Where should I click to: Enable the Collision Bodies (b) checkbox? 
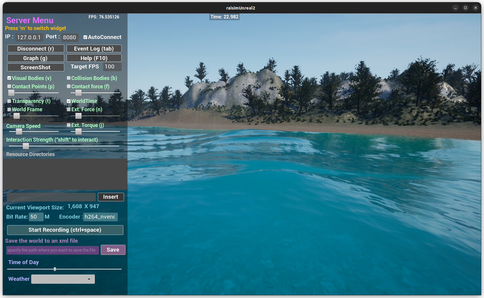[x=69, y=78]
